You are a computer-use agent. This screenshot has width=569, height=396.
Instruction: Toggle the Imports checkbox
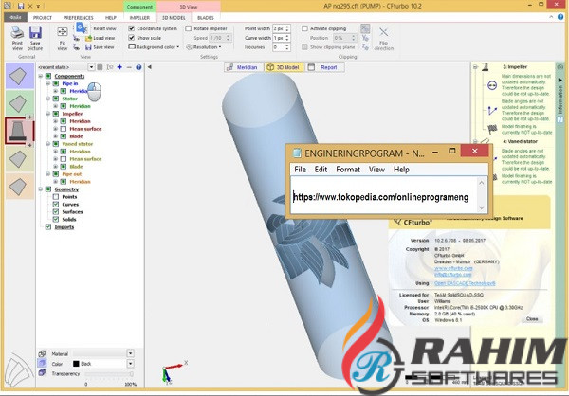pyautogui.click(x=48, y=227)
